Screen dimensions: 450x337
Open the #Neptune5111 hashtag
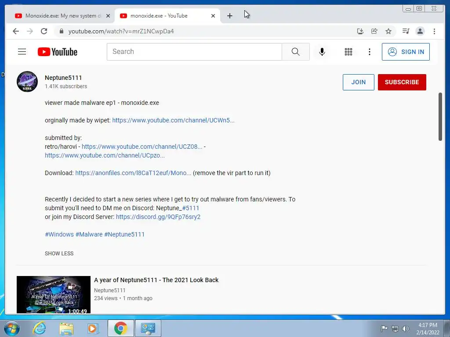click(x=124, y=234)
